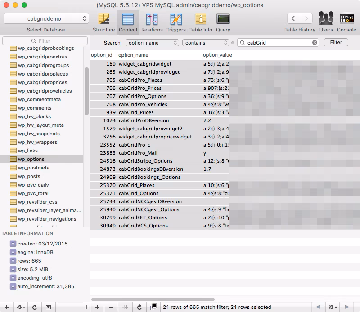Select the wp_pvc_daily table
The image size is (360, 312).
(x=41, y=185)
